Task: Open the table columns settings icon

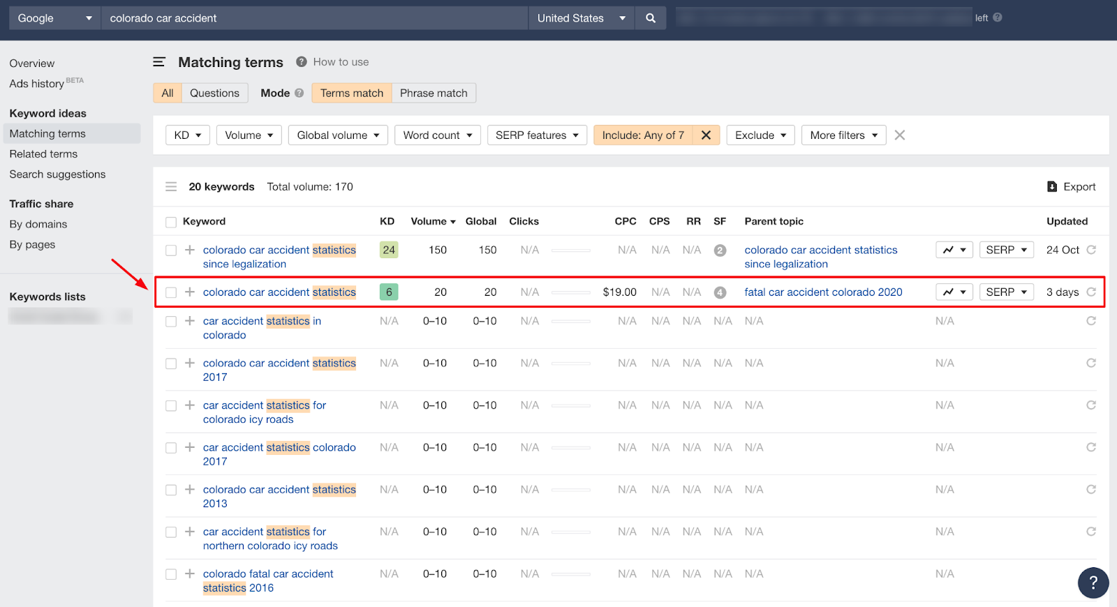Action: pyautogui.click(x=171, y=186)
